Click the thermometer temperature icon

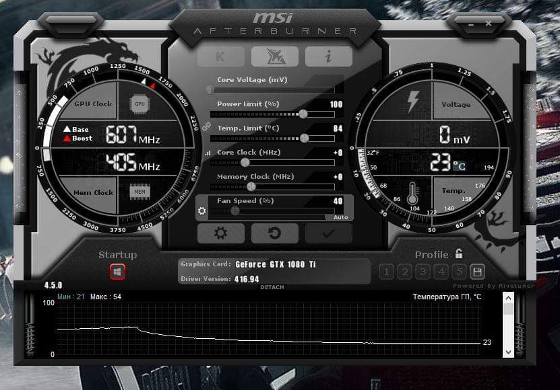(x=412, y=193)
